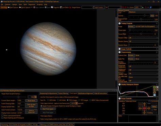Click the scope move down arrow
Screen dimensions: 161x126
[x=144, y=112]
